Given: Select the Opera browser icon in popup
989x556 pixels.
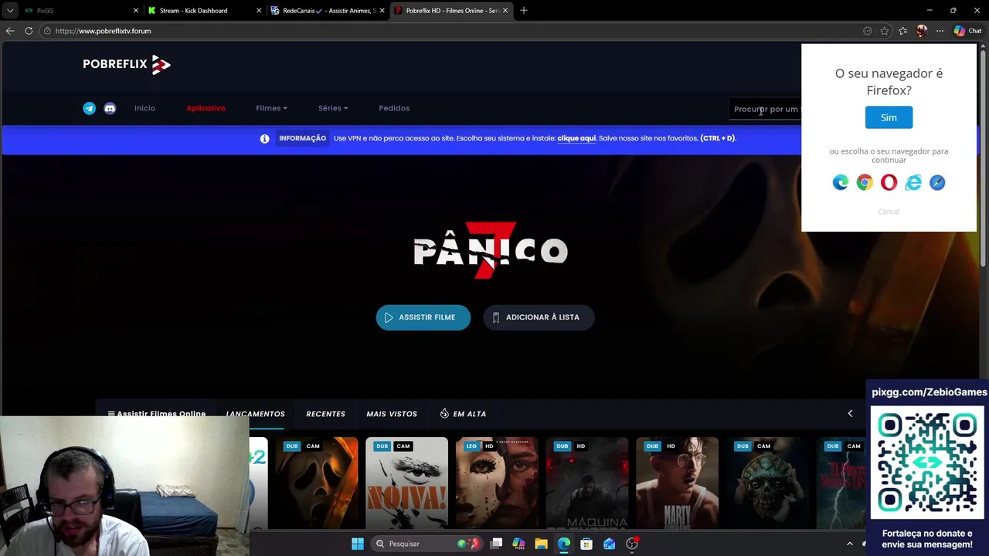Looking at the screenshot, I should coord(889,182).
